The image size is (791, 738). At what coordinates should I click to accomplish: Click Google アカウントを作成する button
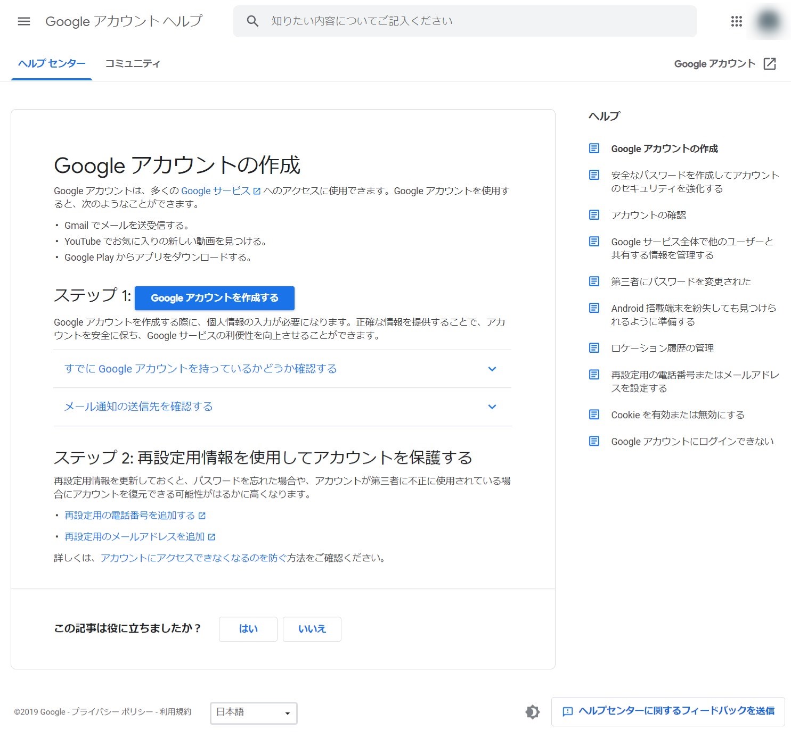pyautogui.click(x=215, y=298)
